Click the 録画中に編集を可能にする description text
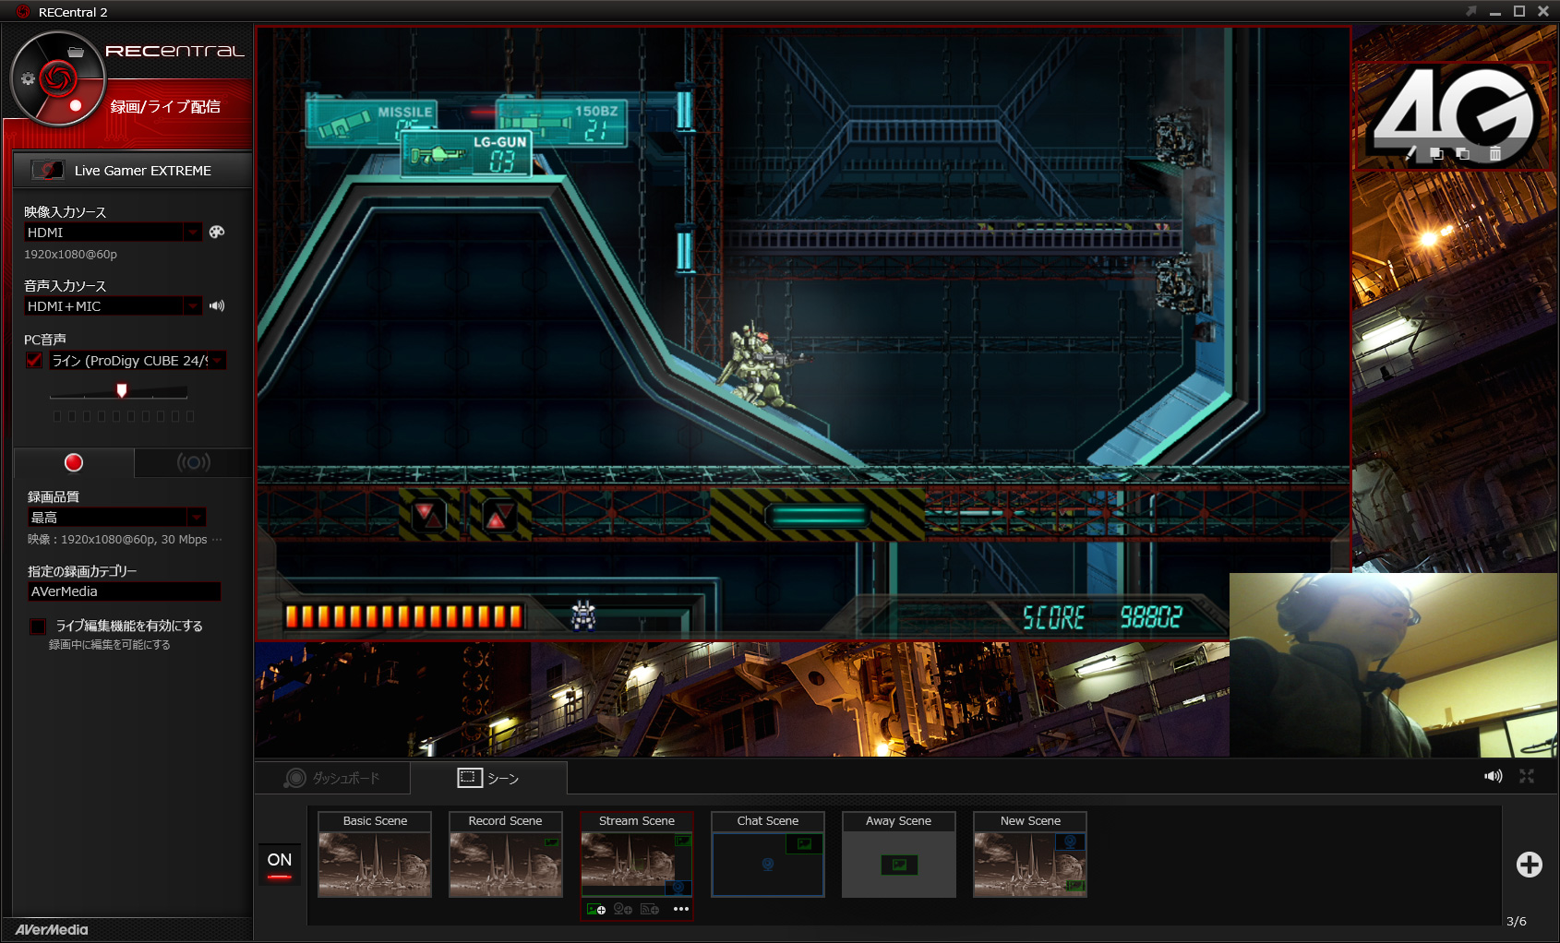The image size is (1560, 943). [x=110, y=645]
